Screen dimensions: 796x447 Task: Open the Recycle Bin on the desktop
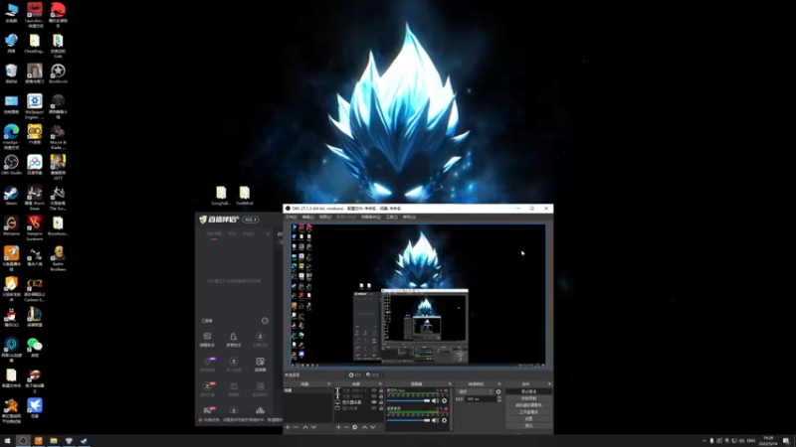[11, 73]
